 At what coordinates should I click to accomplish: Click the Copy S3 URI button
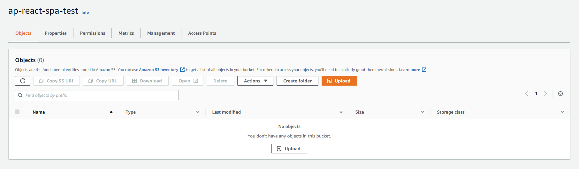[56, 81]
